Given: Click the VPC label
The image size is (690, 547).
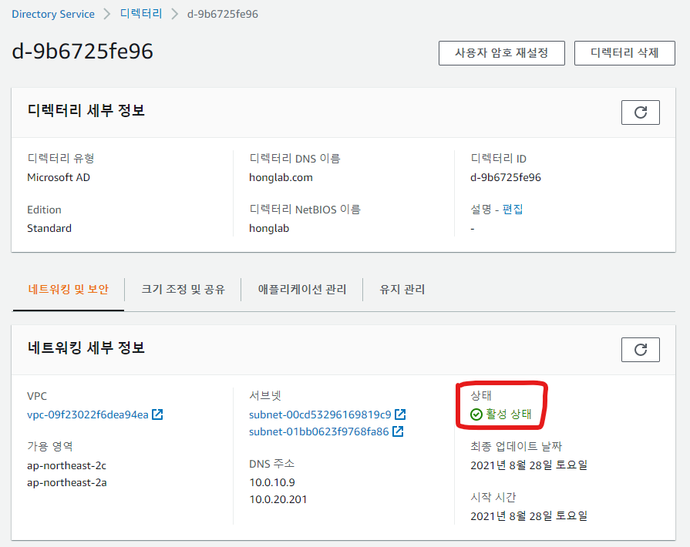Looking at the screenshot, I should [37, 396].
